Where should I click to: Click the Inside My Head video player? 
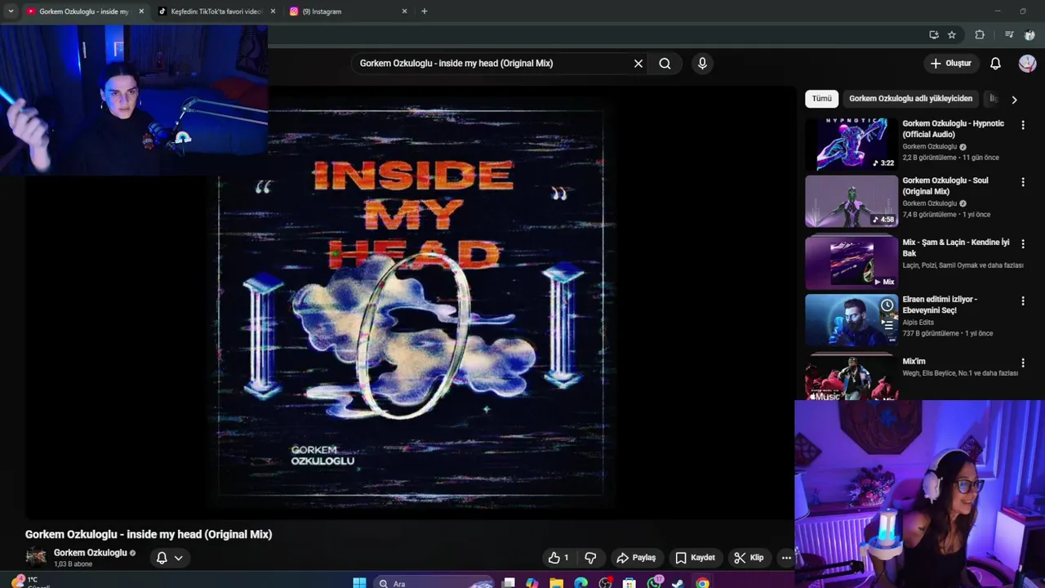coord(410,302)
